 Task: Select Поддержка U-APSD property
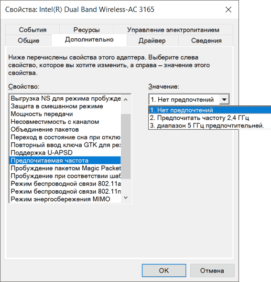point(65,153)
